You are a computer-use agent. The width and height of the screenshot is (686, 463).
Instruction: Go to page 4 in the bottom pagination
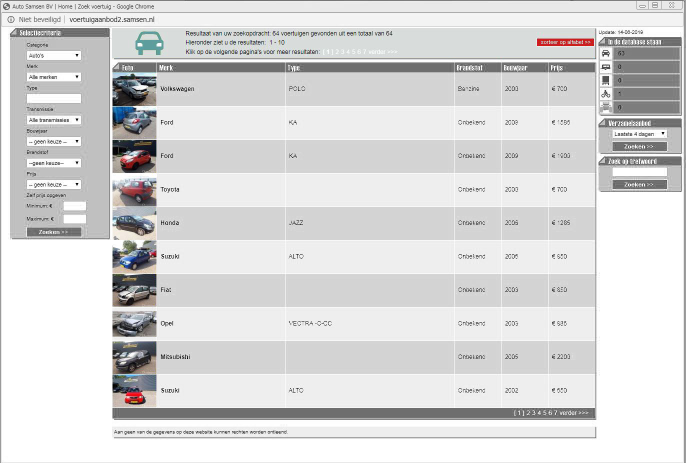(x=539, y=413)
